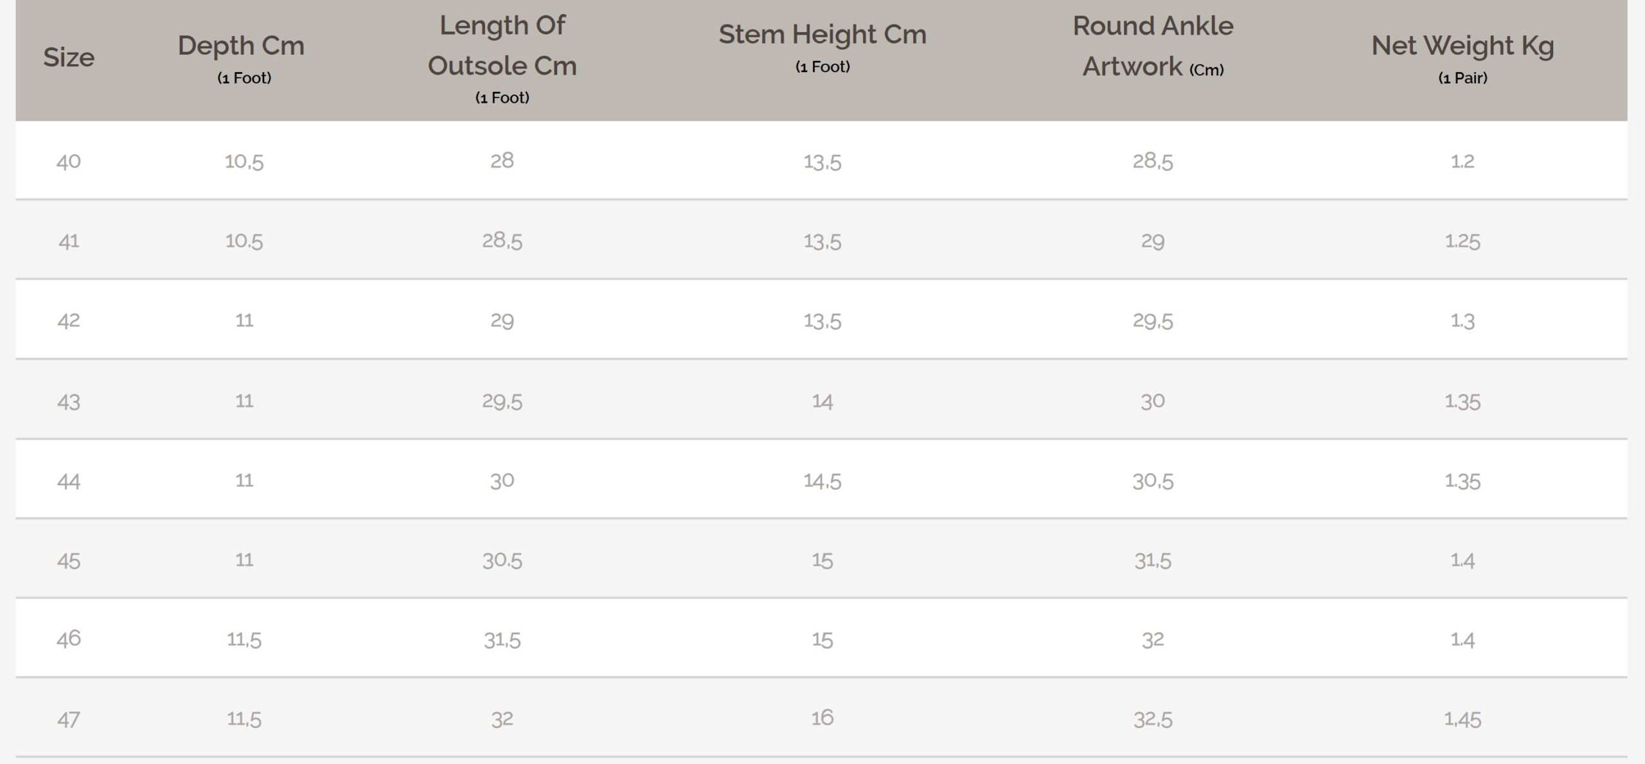
Task: Click the Size column header
Action: (x=69, y=58)
